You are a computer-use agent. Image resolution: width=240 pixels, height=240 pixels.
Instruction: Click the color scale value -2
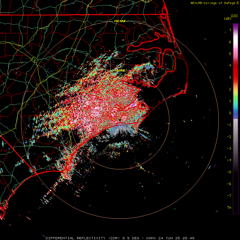click(229, 137)
